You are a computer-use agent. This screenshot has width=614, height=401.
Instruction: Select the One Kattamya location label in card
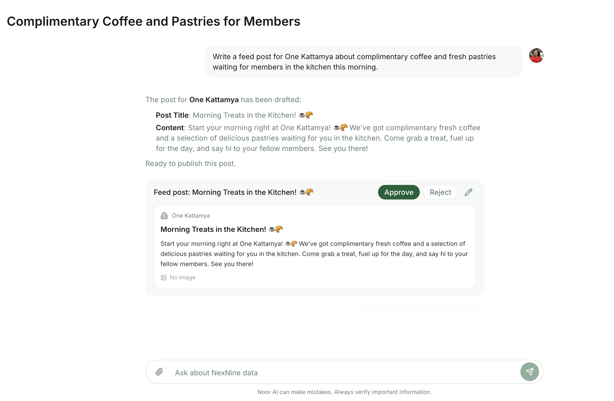click(191, 216)
